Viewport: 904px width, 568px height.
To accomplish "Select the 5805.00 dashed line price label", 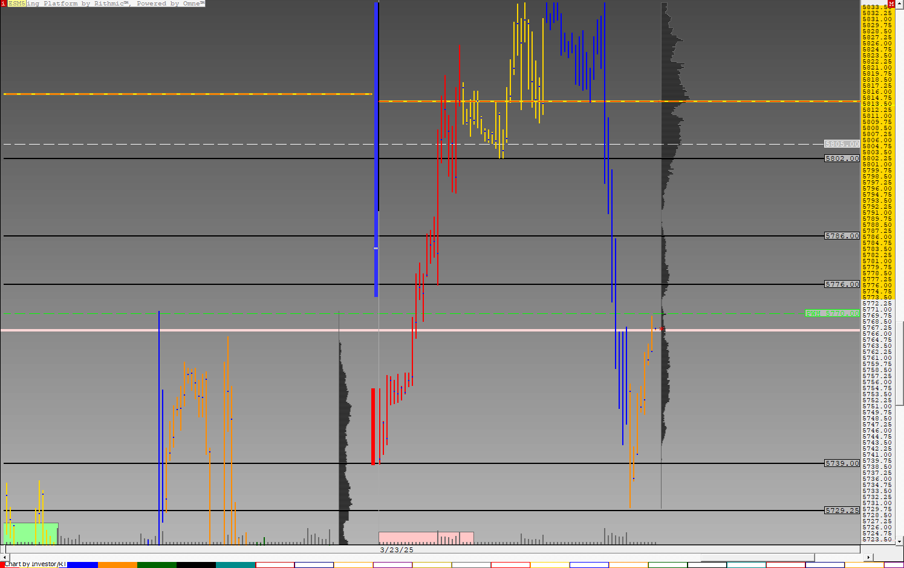I will click(842, 144).
